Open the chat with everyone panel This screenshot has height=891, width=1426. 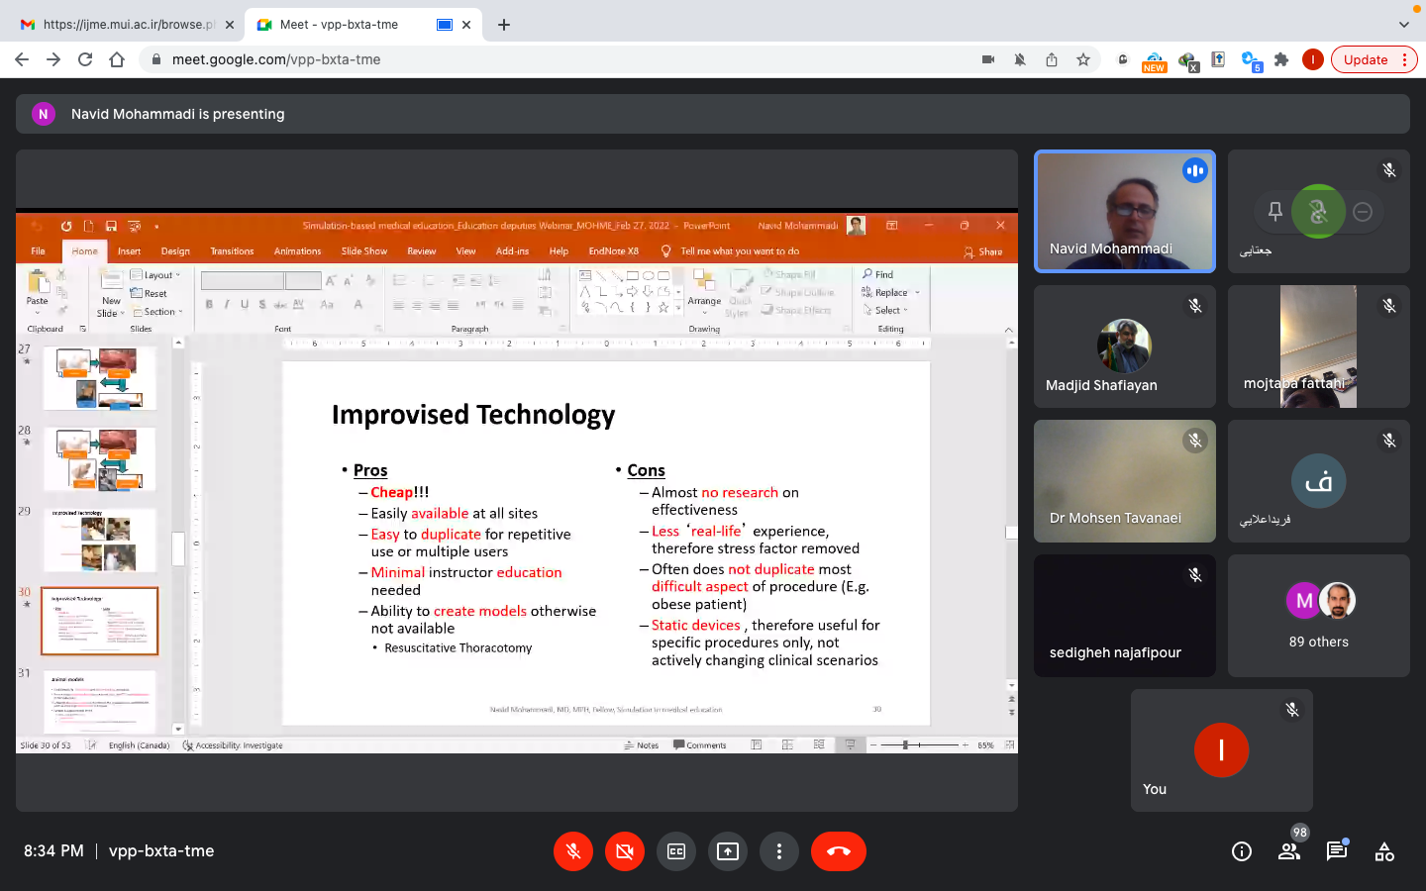point(1337,851)
